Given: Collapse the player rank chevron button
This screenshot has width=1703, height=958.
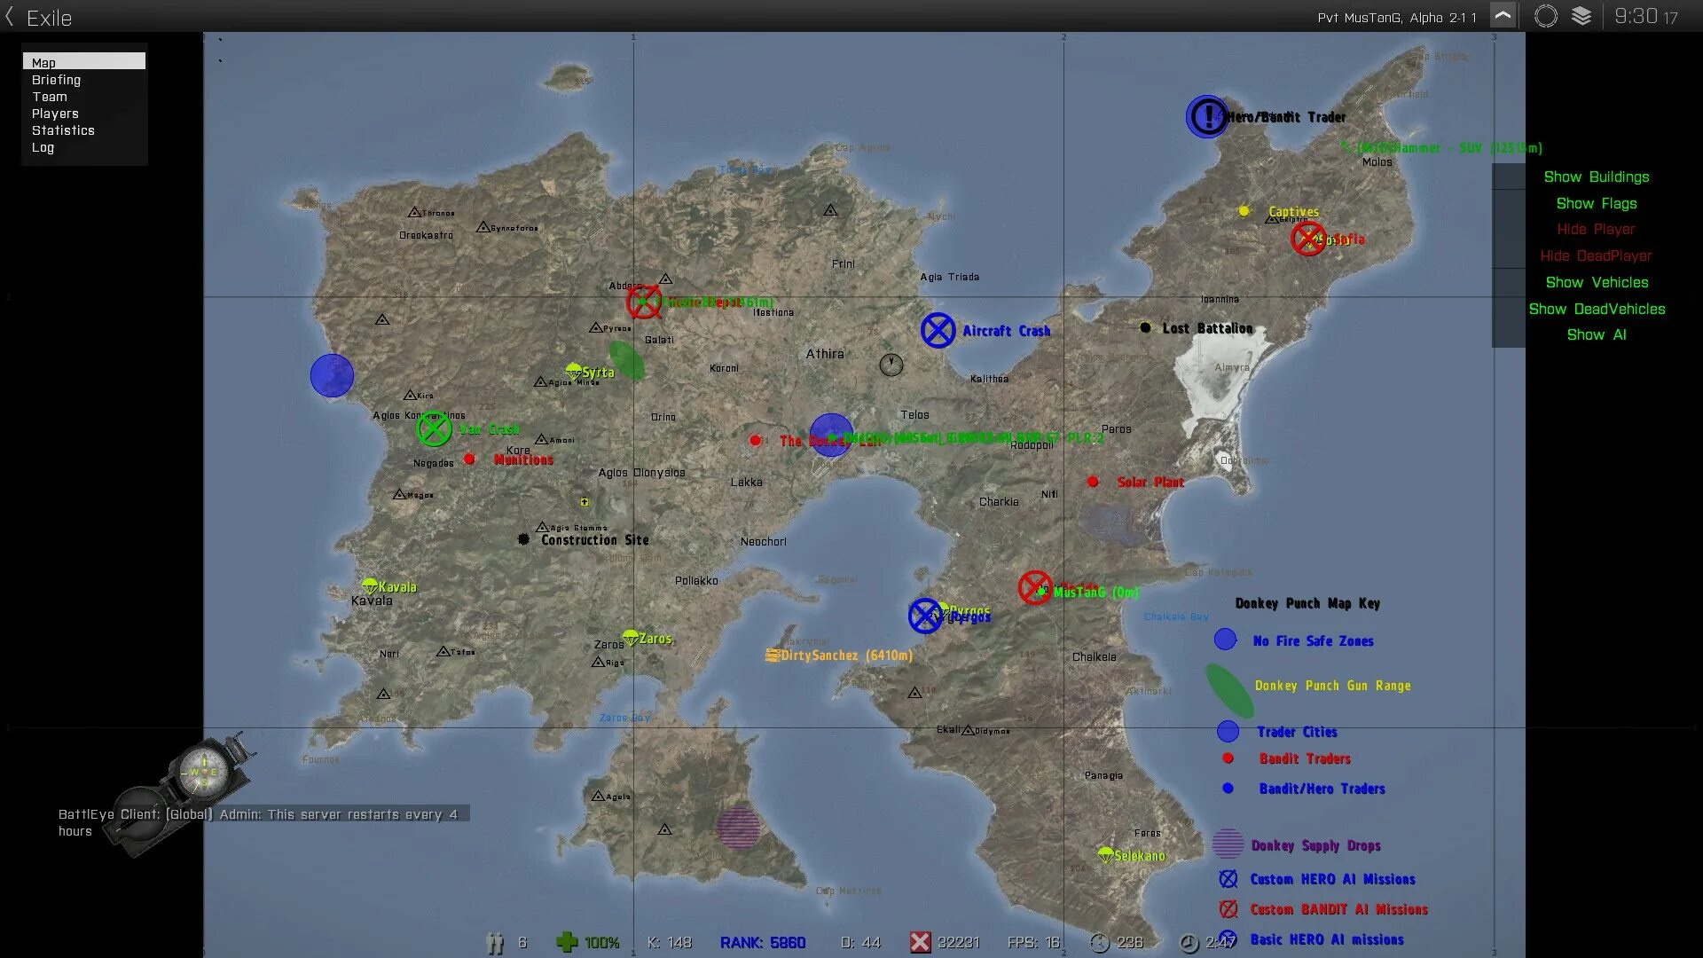Looking at the screenshot, I should [1503, 16].
